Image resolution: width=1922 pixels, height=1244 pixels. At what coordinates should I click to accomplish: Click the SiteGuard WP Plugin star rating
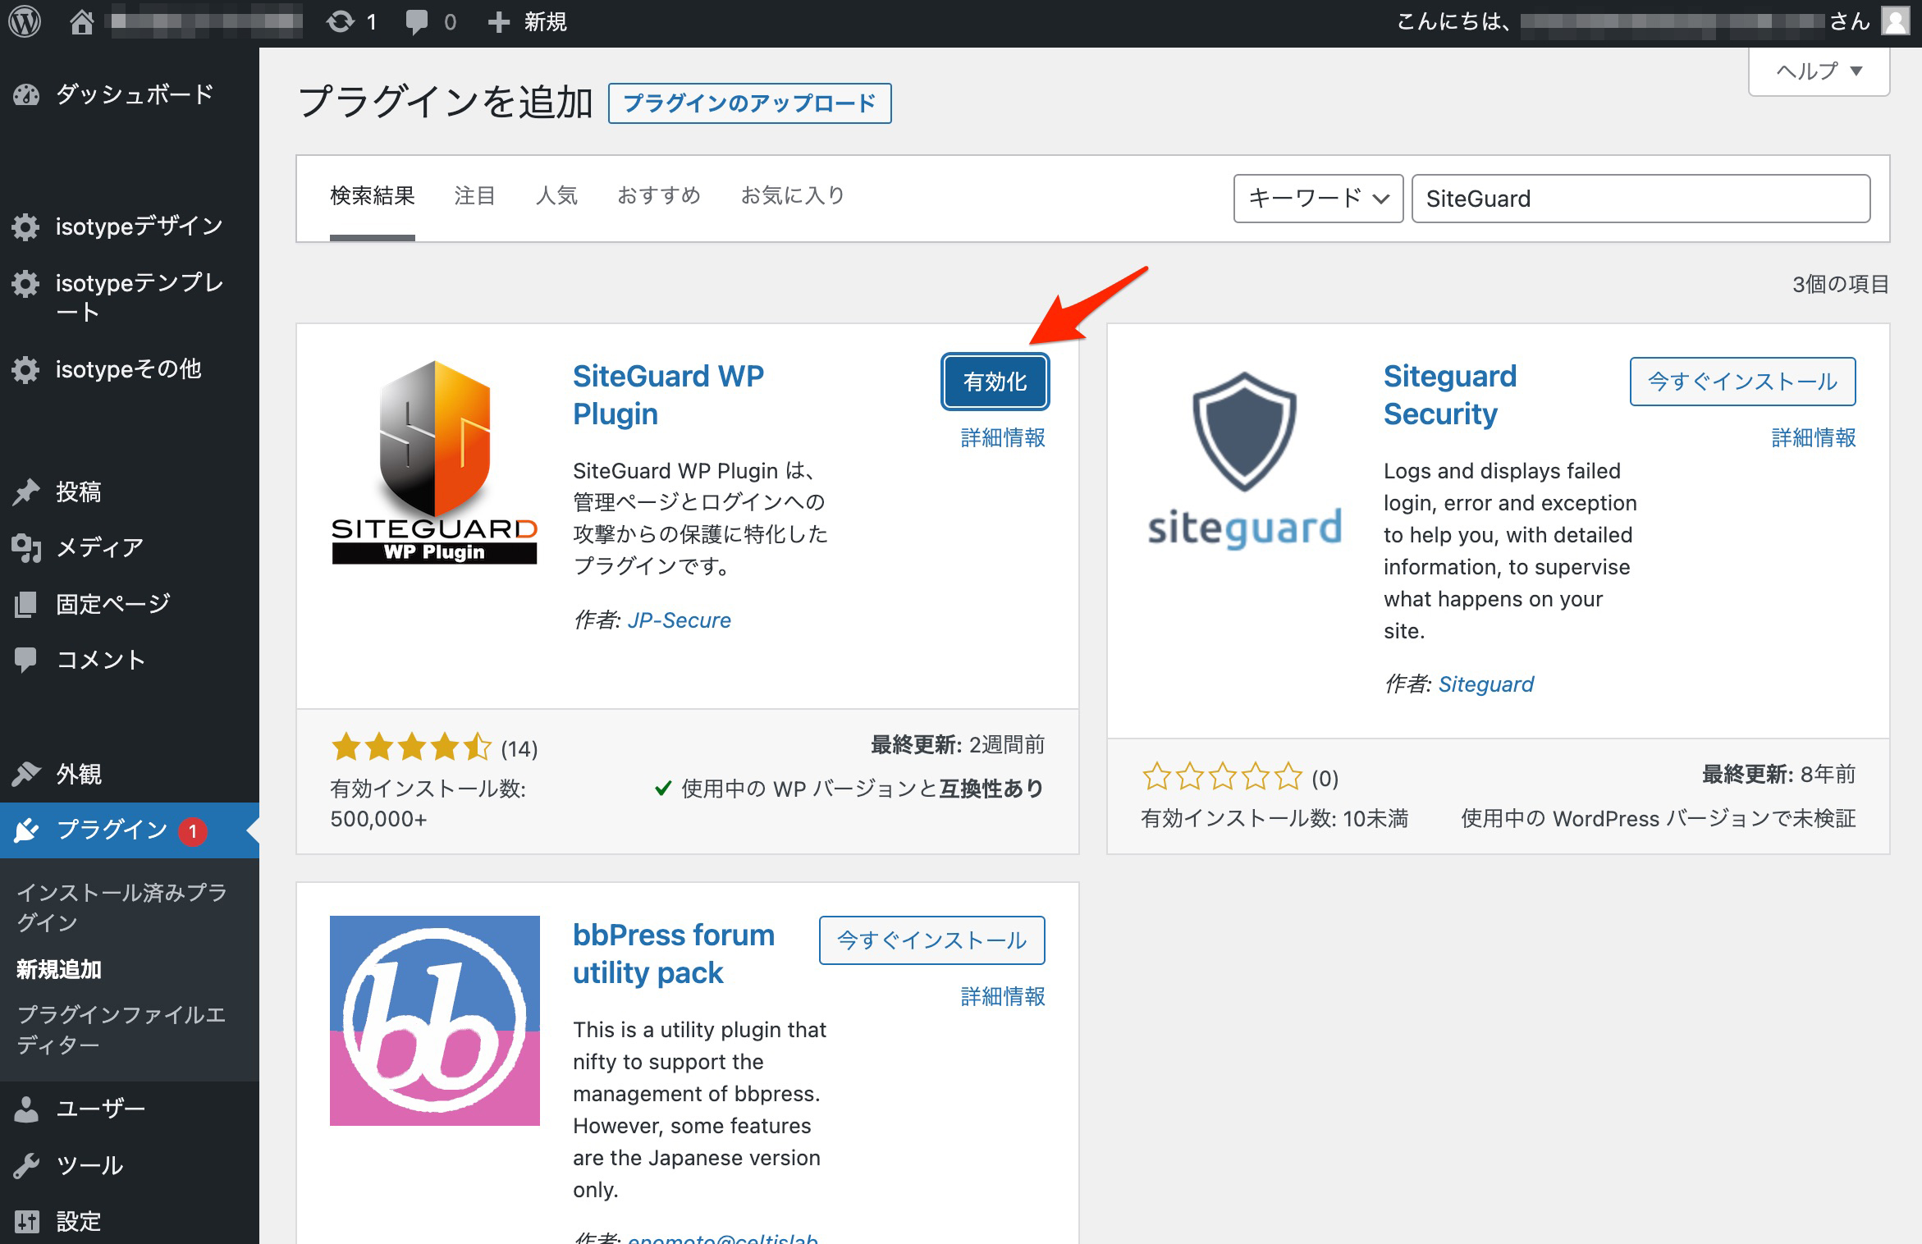(x=411, y=748)
